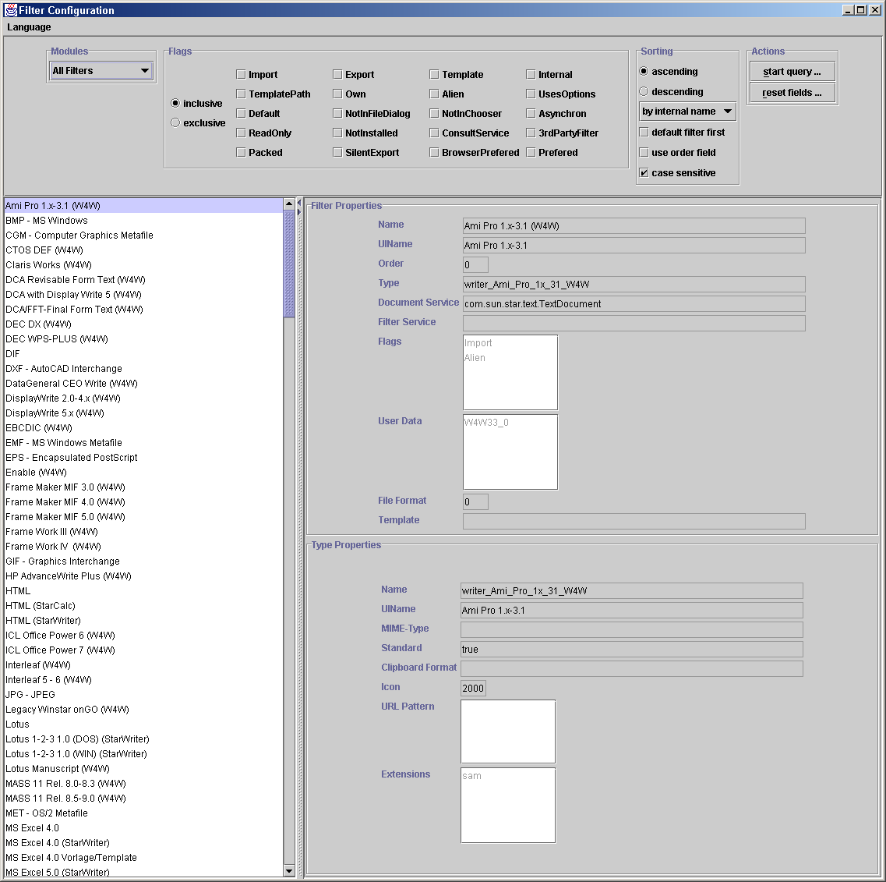Check the 3rdPartyFilter flag
Viewport: 886px width, 882px height.
[531, 133]
